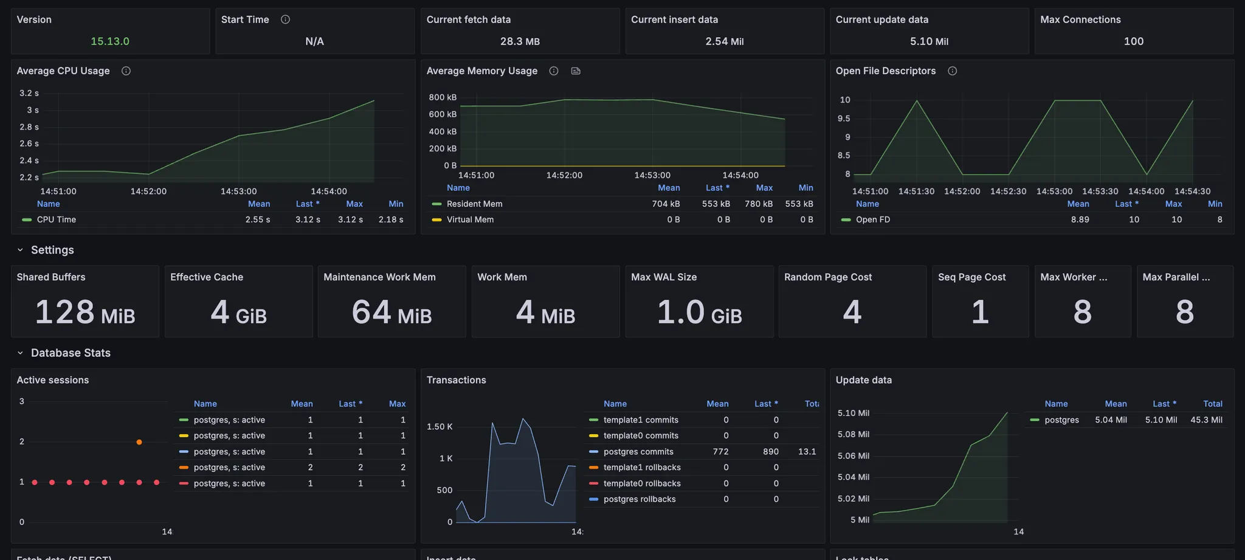
Task: Sort the Memory Usage legend by Max
Action: pos(764,188)
